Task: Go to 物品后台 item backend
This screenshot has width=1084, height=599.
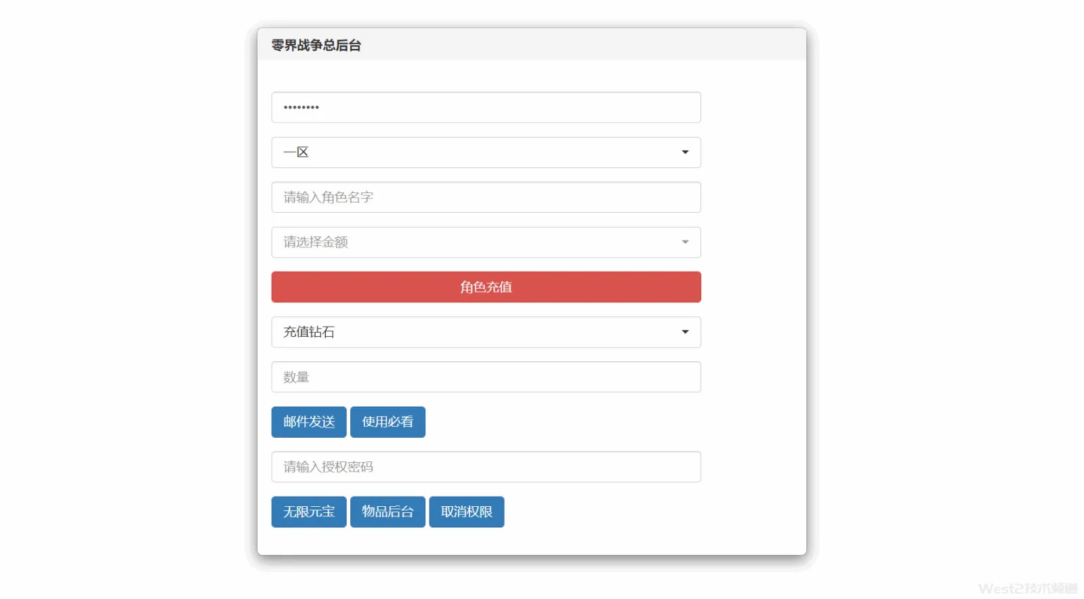Action: pyautogui.click(x=388, y=512)
